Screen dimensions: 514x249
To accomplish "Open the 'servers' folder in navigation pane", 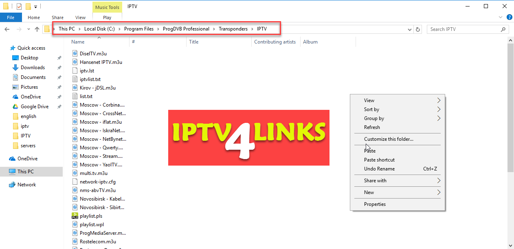I will click(28, 146).
